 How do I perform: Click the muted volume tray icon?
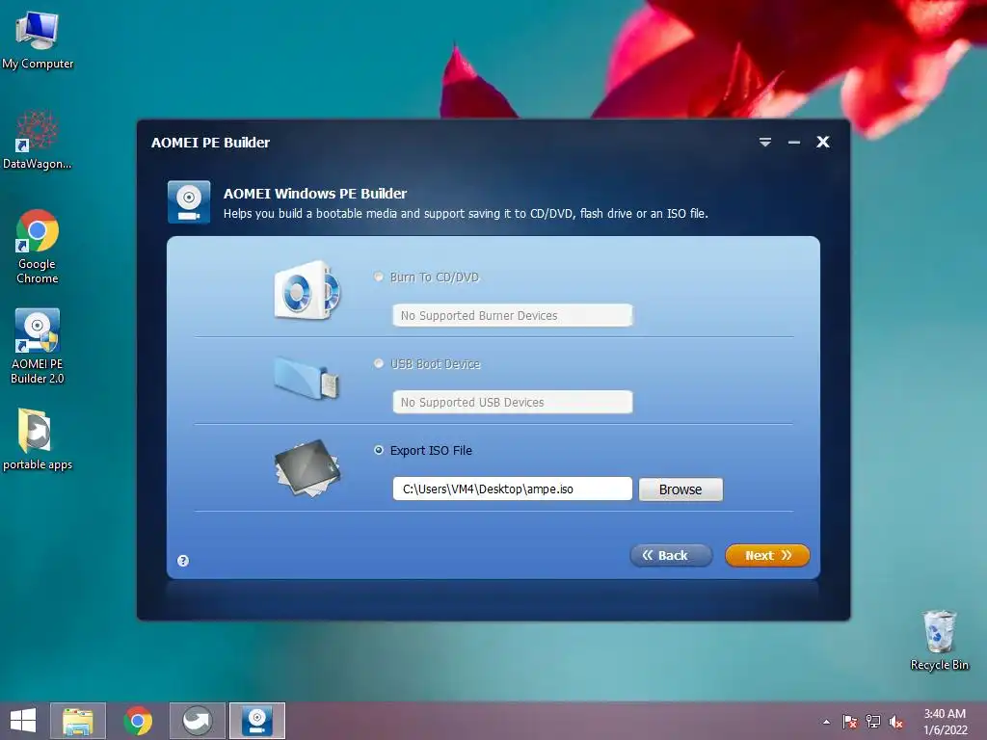tap(895, 722)
